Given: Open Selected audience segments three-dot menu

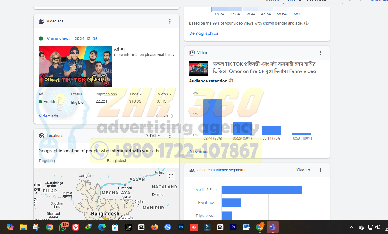Looking at the screenshot, I should tap(320, 170).
